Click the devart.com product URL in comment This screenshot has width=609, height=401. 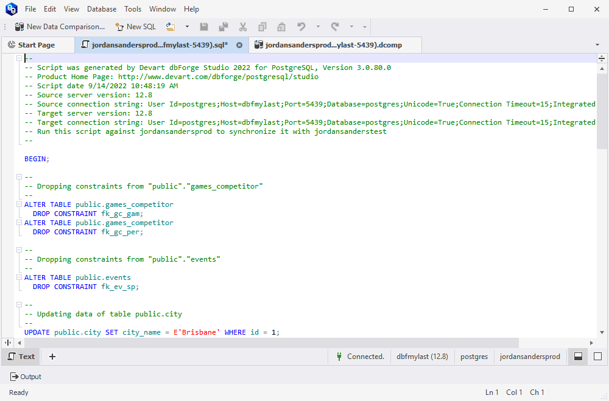[218, 77]
